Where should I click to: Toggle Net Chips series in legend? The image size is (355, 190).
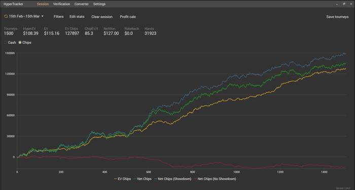[x=142, y=179]
